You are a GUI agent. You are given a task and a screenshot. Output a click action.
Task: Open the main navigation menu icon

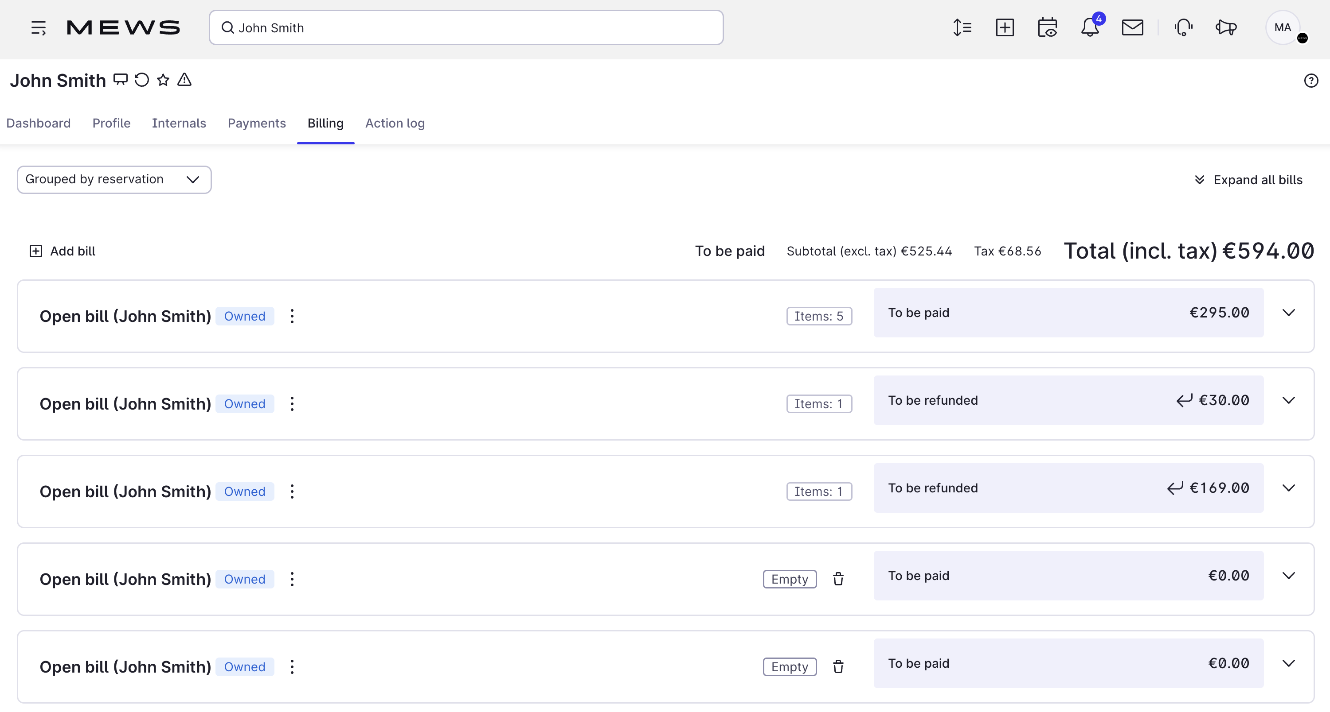coord(38,27)
